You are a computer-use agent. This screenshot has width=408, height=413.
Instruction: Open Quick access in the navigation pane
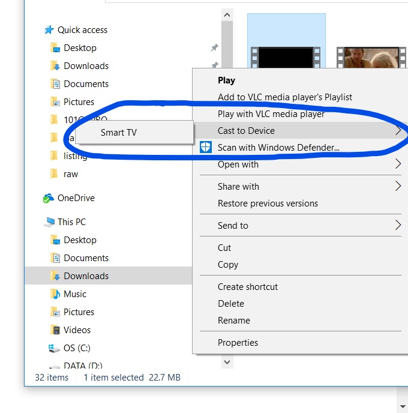(82, 30)
